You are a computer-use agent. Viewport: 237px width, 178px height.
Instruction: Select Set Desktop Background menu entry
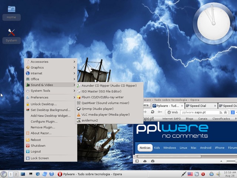(x=51, y=110)
